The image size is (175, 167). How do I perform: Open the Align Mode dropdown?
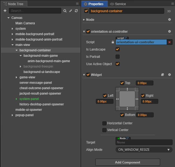(x=144, y=150)
